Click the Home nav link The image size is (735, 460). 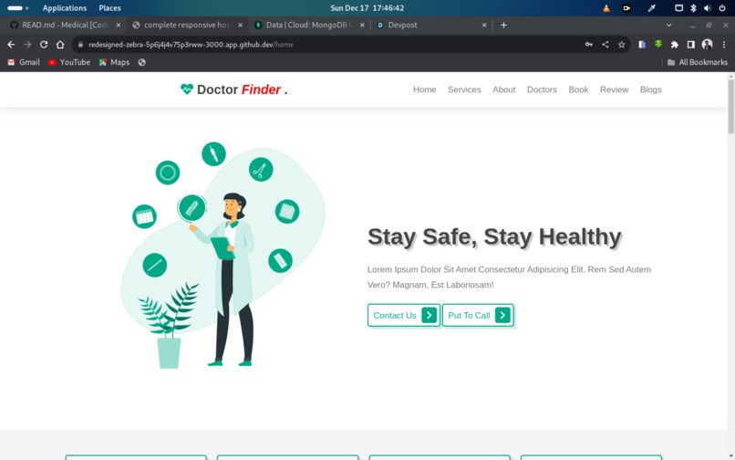(424, 89)
